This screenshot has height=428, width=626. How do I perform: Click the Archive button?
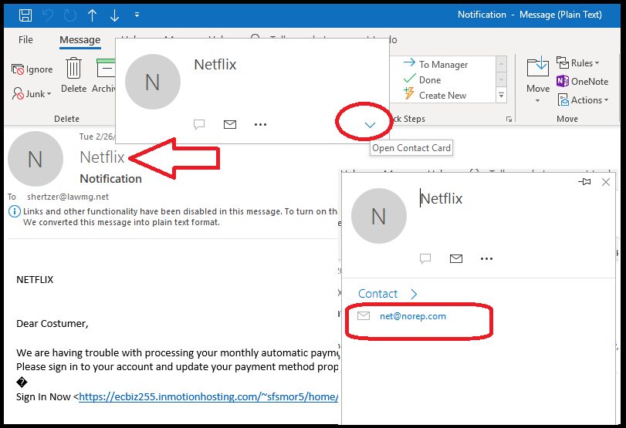105,75
